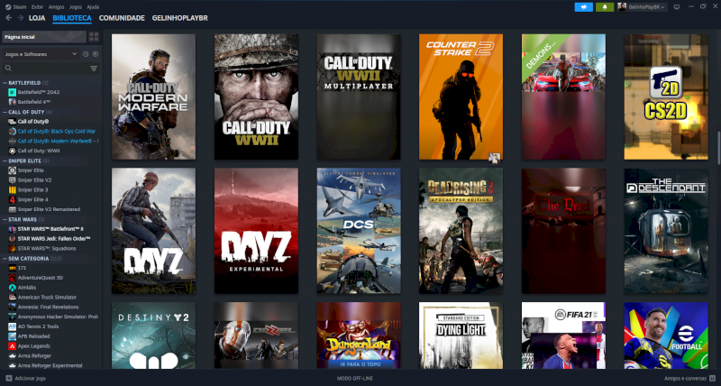Click the back navigation arrow
Screen dimensions: 721x386
click(x=9, y=18)
